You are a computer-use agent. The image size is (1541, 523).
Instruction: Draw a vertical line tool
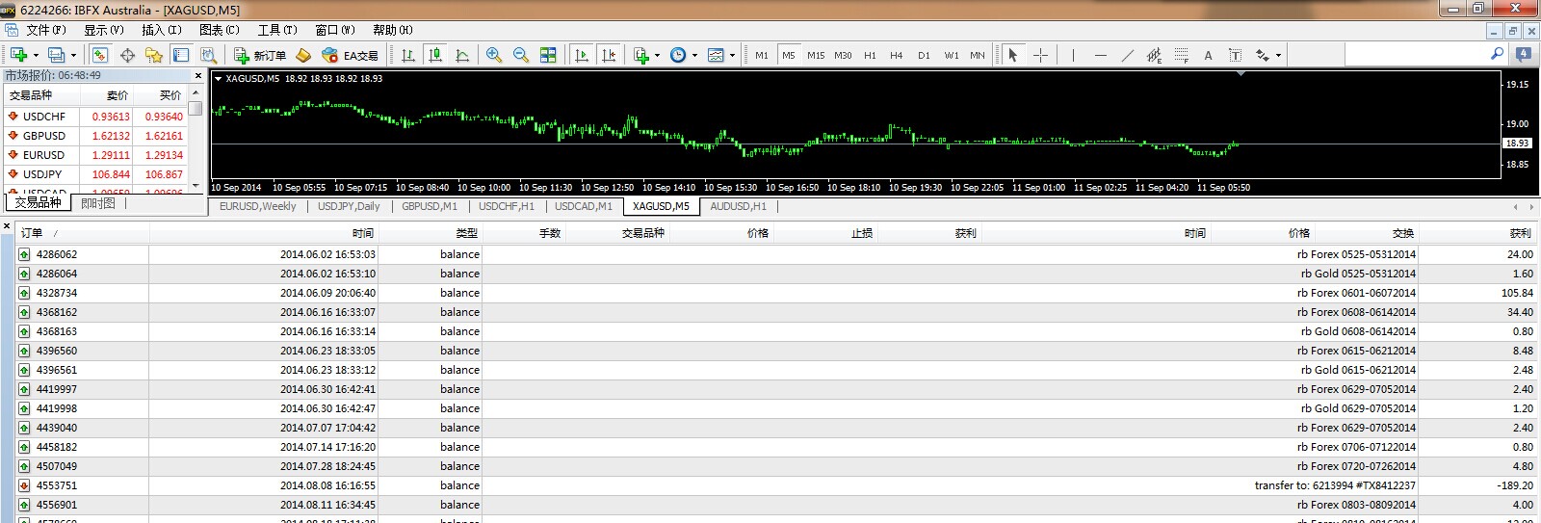coord(1073,55)
